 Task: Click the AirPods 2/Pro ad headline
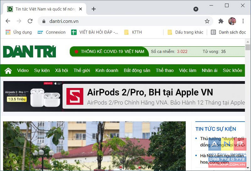(150, 92)
